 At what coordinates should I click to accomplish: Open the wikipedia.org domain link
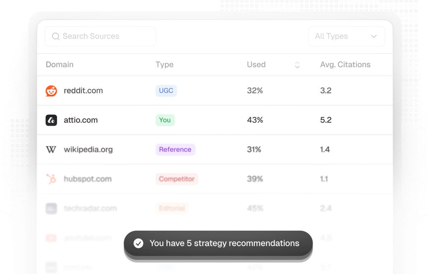click(x=88, y=149)
